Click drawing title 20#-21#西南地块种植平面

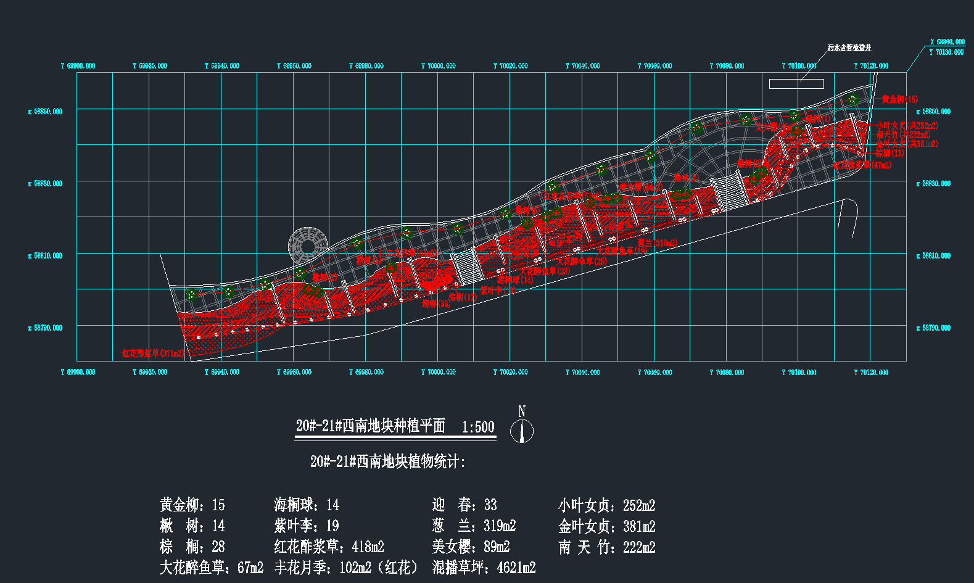[x=370, y=426]
